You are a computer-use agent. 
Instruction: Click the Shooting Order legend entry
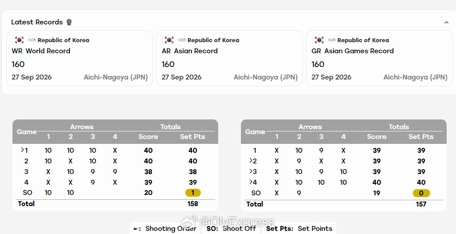[x=165, y=229]
